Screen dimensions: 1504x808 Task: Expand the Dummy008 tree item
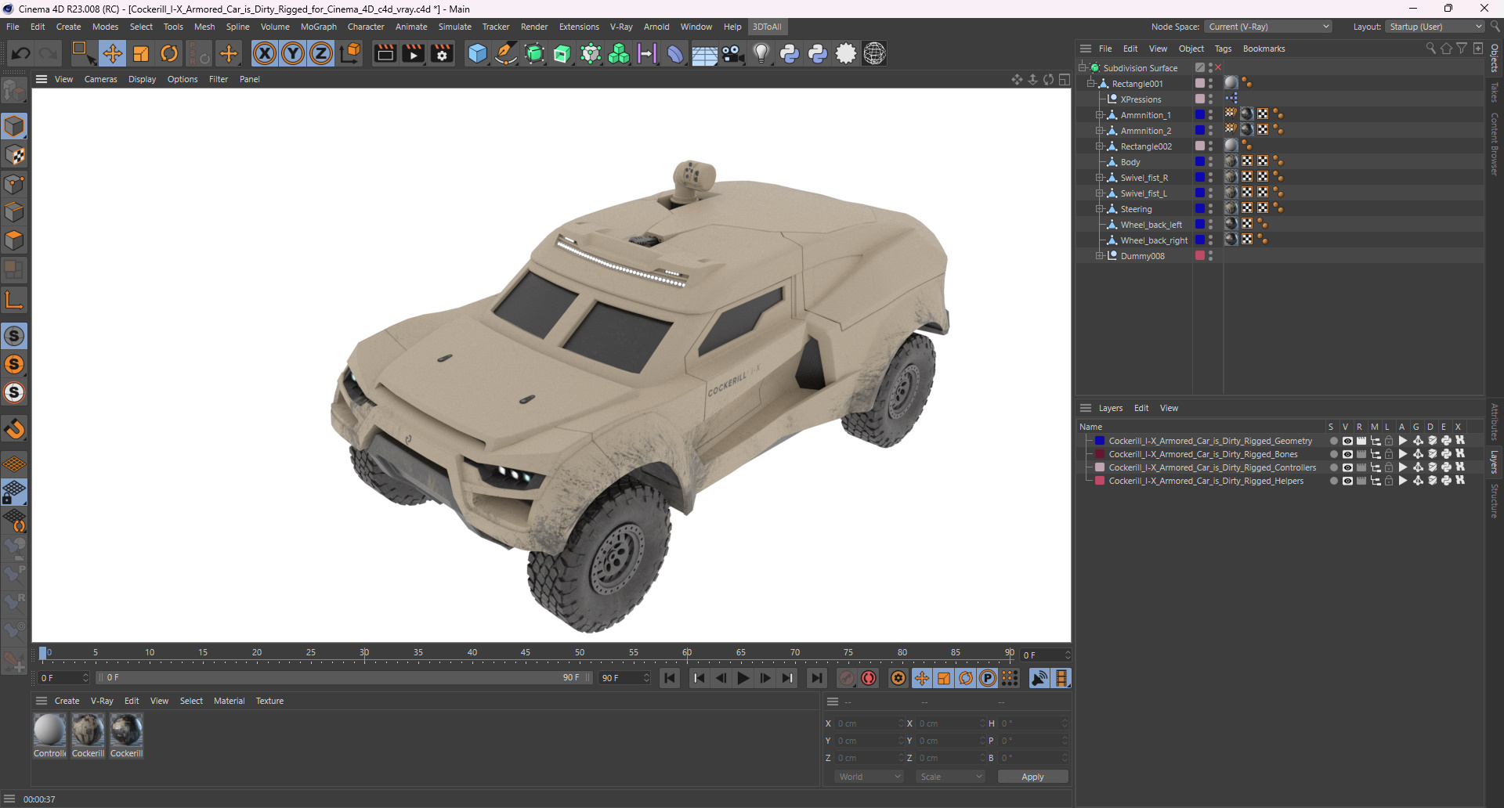pos(1100,256)
